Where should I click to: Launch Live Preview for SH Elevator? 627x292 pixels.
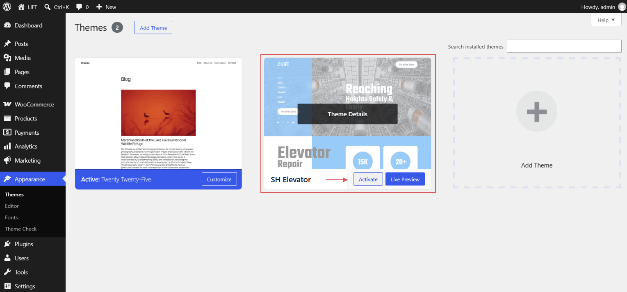point(405,179)
